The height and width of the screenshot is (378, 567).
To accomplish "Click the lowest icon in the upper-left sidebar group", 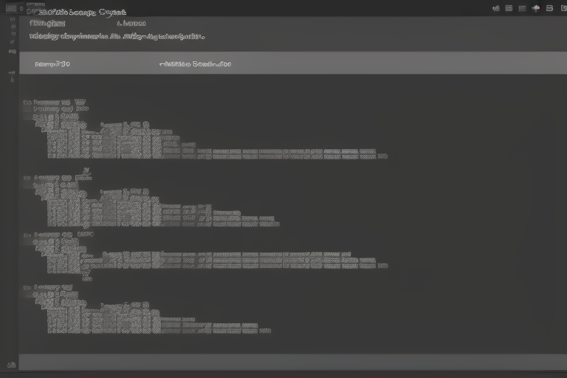I will pos(12,52).
